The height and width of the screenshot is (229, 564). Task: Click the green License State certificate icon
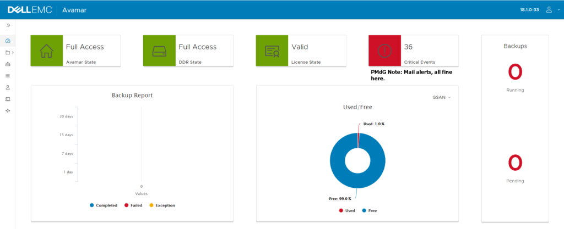click(x=272, y=51)
